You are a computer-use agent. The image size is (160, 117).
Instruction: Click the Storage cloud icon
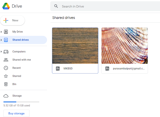[x=6, y=96]
